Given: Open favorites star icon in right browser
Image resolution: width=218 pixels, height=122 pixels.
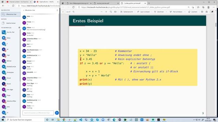Looking at the screenshot, I should [198, 7].
